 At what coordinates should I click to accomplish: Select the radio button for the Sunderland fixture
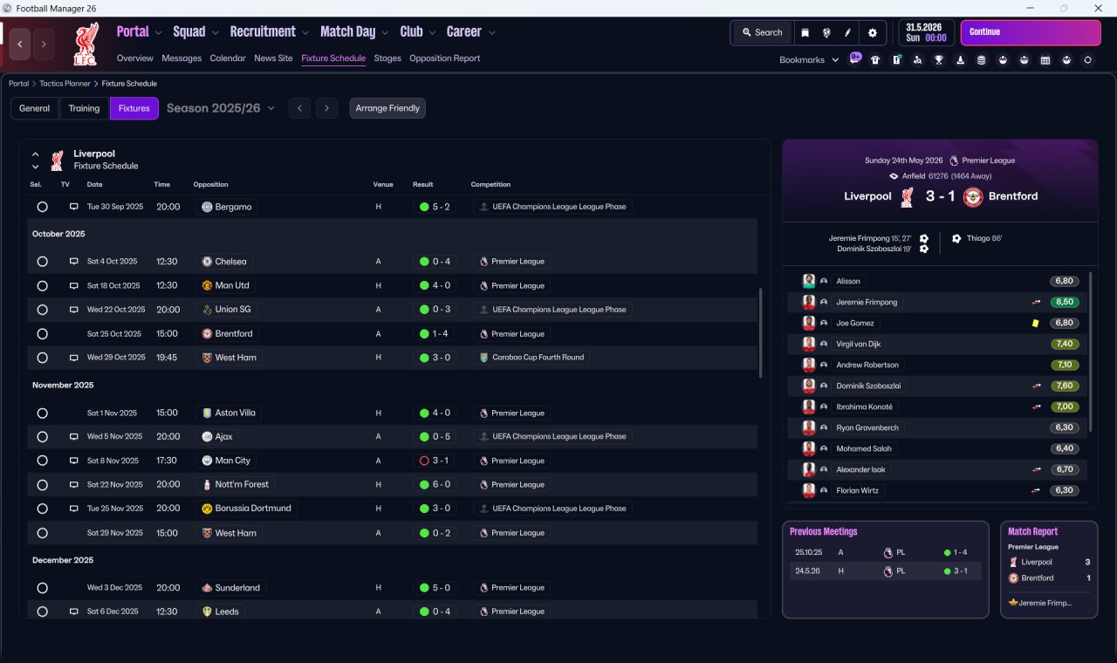point(42,588)
